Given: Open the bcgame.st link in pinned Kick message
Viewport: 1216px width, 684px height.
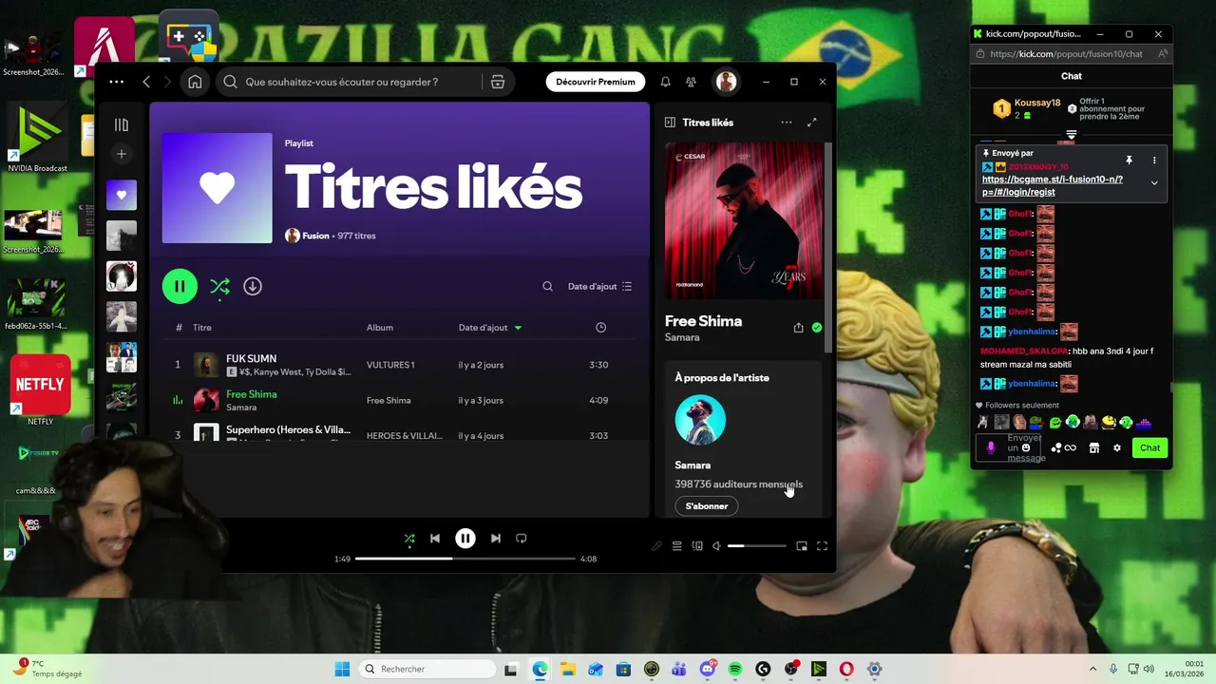Looking at the screenshot, I should pyautogui.click(x=1053, y=185).
